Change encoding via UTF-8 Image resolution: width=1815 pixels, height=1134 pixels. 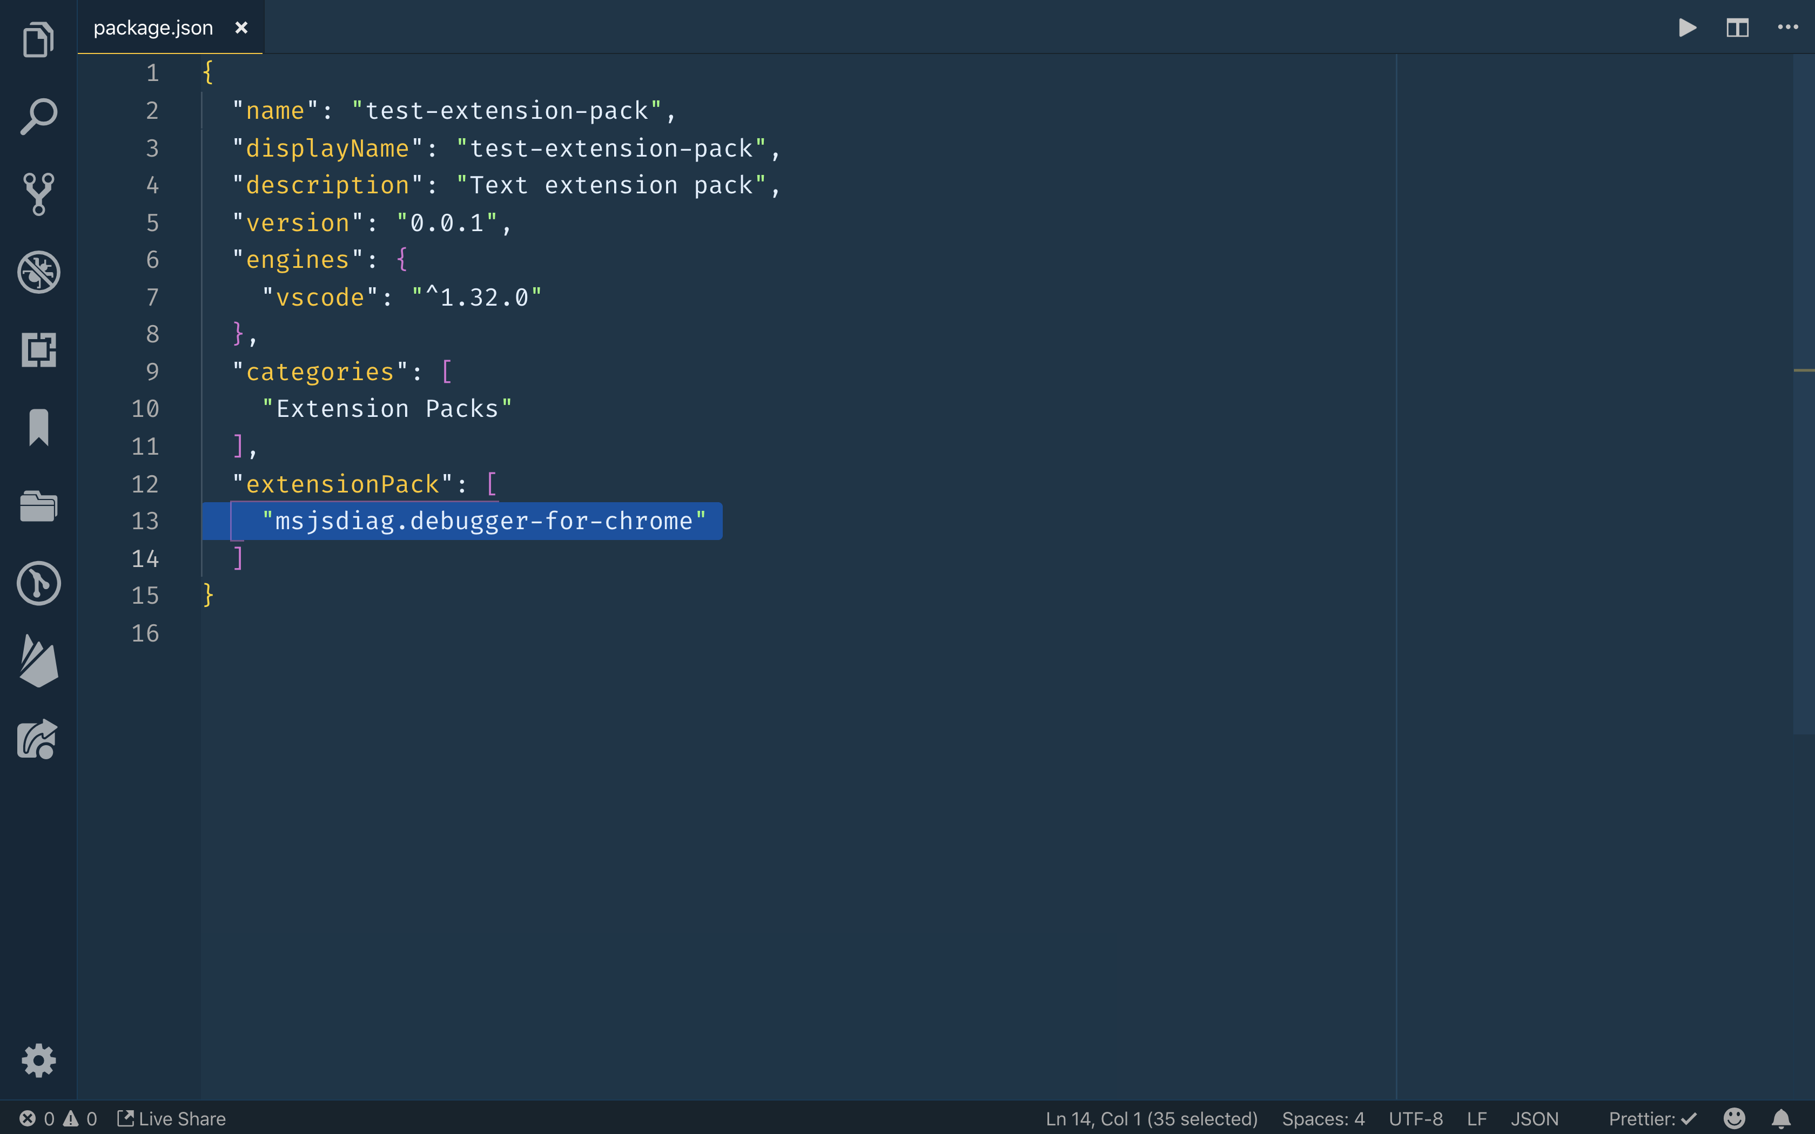1415,1119
